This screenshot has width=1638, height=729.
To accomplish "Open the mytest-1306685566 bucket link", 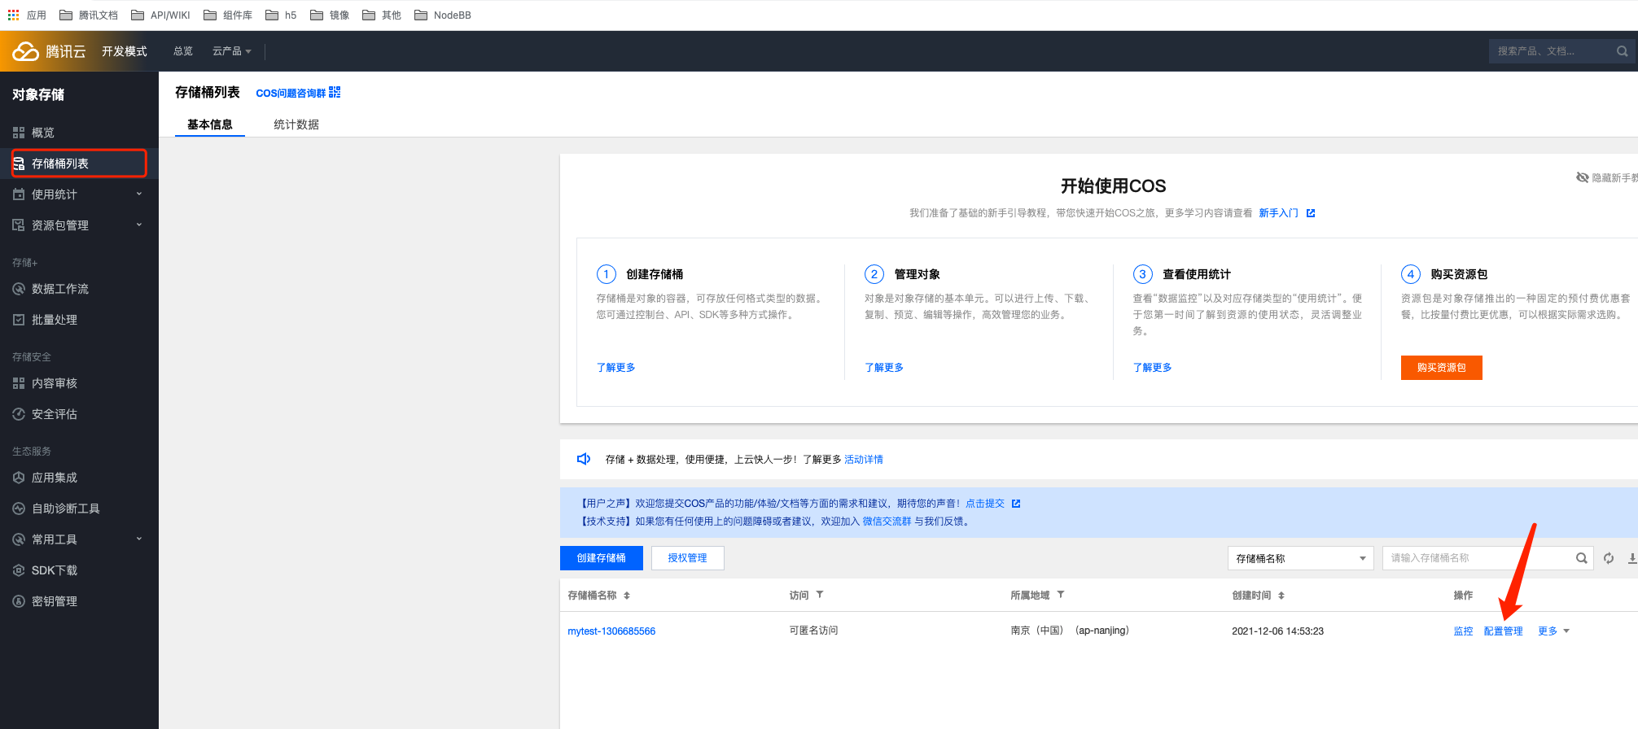I will point(611,631).
